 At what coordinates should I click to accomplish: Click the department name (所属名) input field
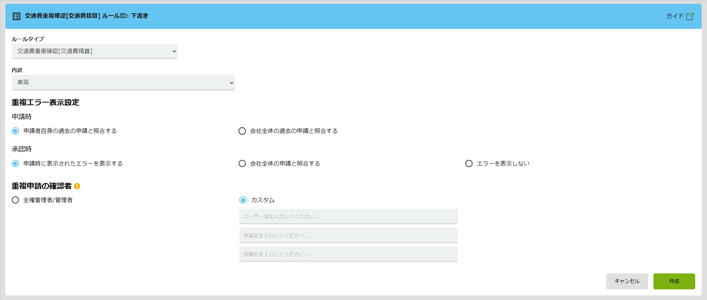pyautogui.click(x=348, y=235)
